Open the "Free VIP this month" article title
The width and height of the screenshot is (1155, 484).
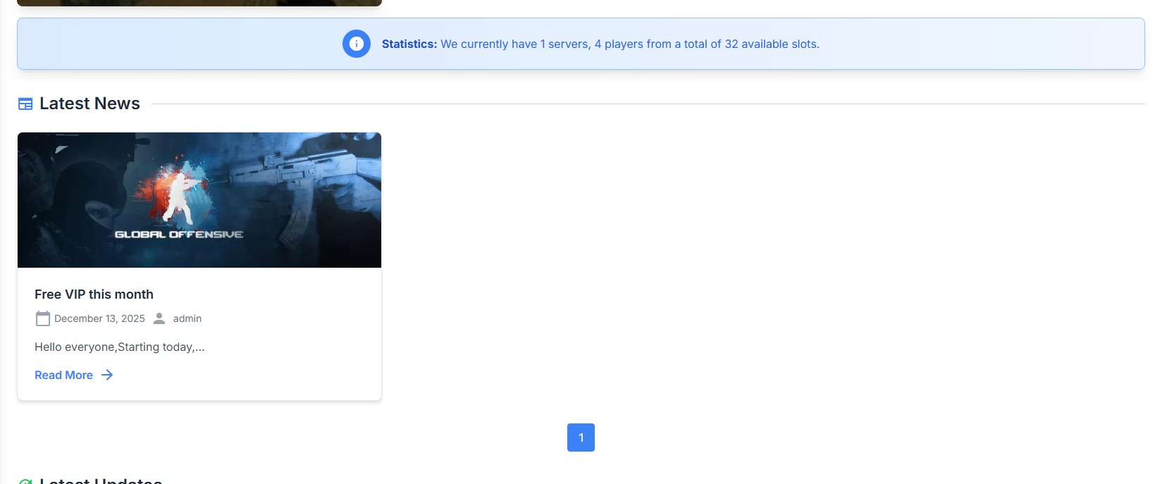click(94, 294)
